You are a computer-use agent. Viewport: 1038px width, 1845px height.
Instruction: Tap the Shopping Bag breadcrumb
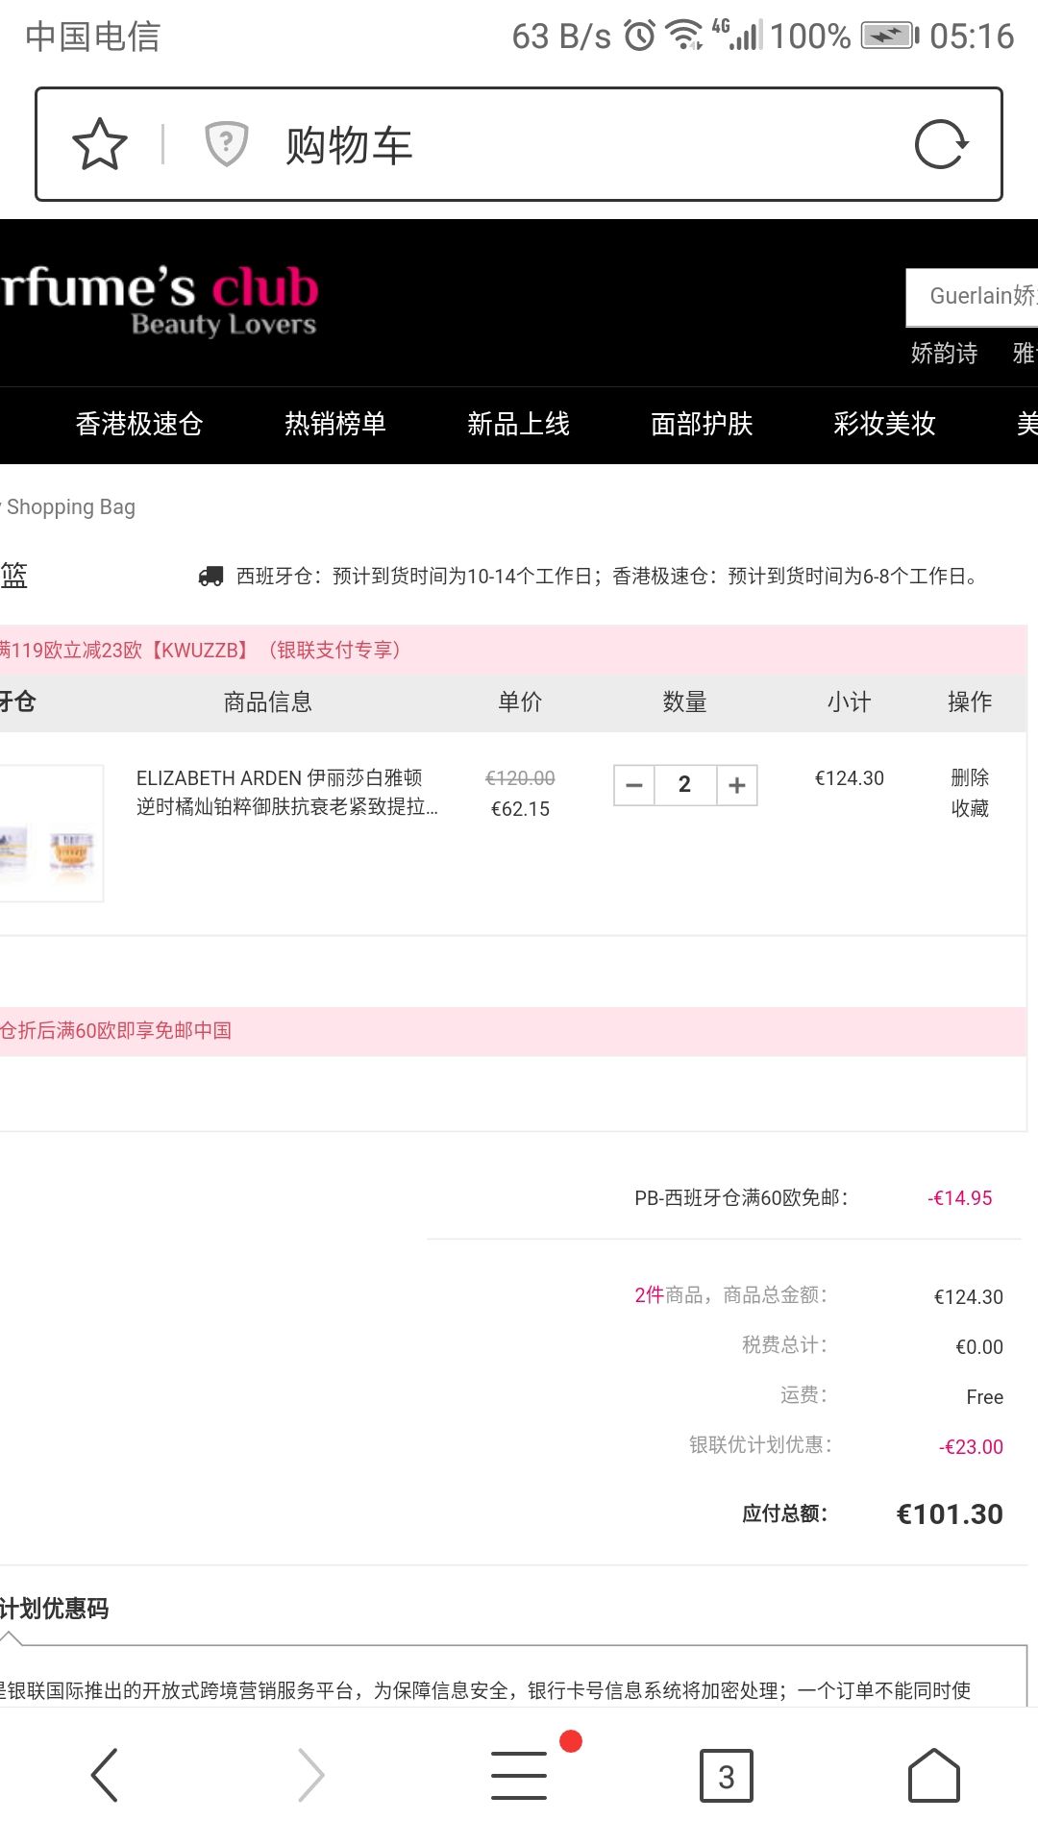click(x=70, y=506)
